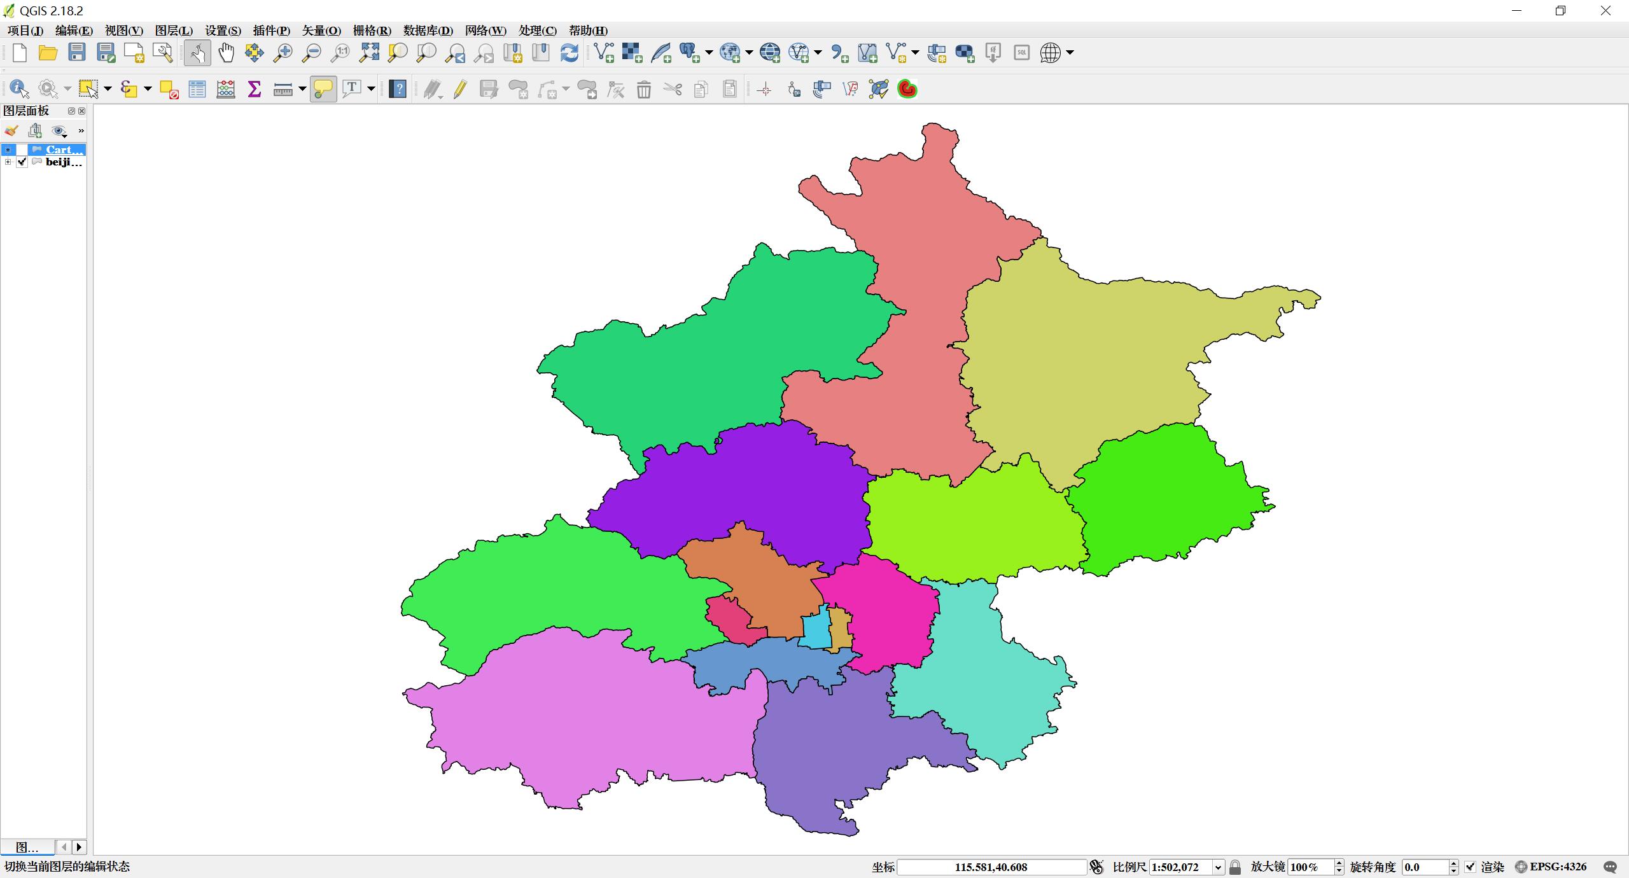Screen dimensions: 1629x878
Task: Open the select features tool dropdown arrow
Action: 108,89
